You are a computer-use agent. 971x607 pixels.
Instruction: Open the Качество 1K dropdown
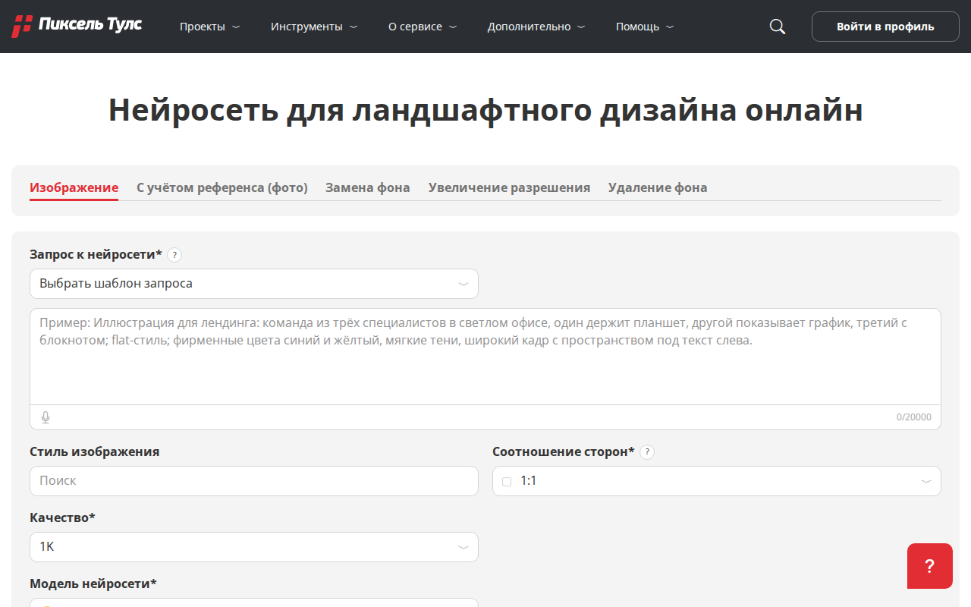(x=254, y=547)
